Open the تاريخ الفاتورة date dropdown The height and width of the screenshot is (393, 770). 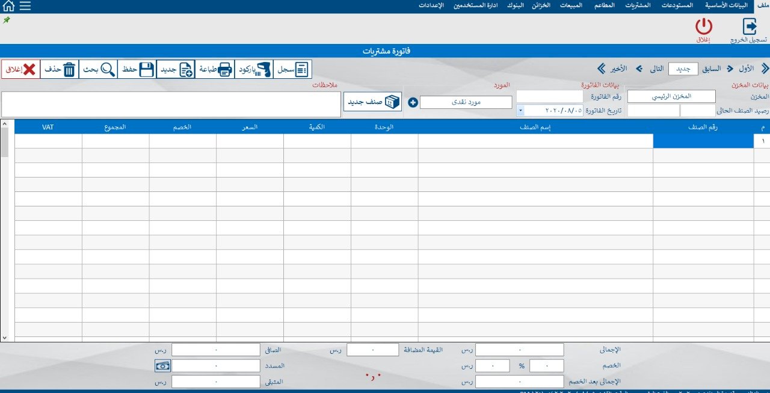click(x=520, y=111)
